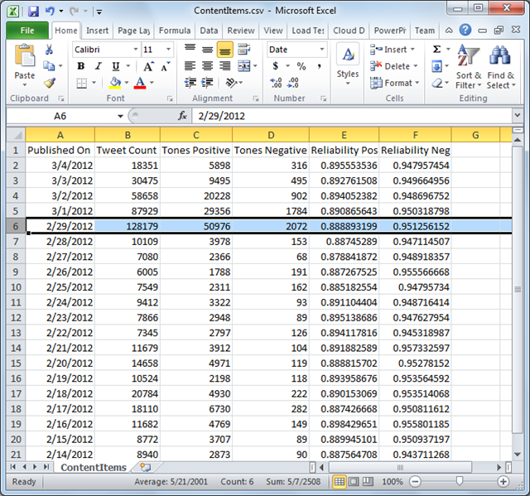Click the AutoSum sigma icon
530x496 pixels.
[x=436, y=50]
